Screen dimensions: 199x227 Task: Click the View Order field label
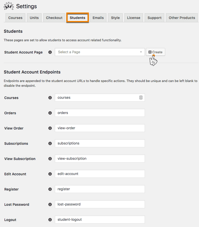click(x=14, y=128)
